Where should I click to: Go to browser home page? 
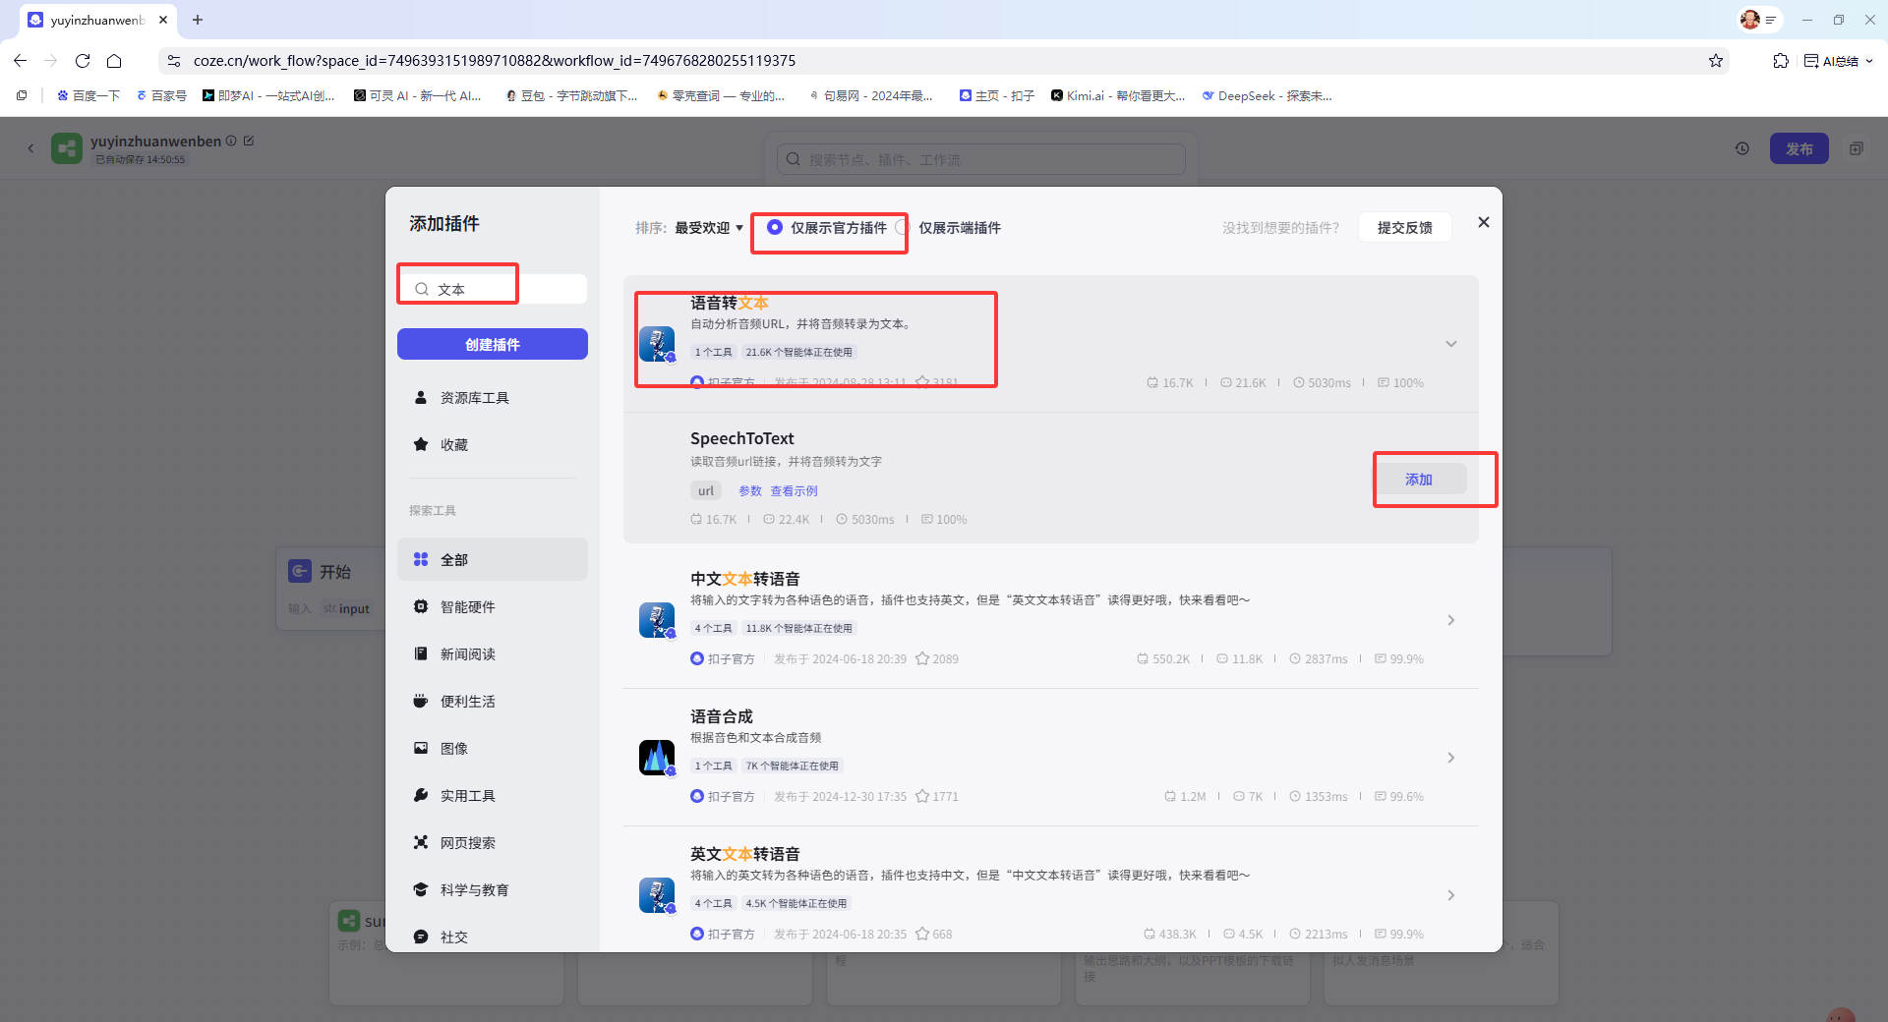(114, 61)
